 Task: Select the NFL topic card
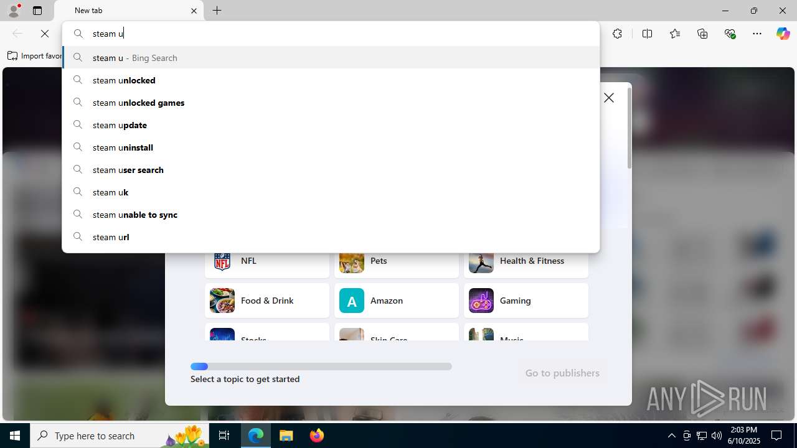tap(267, 264)
